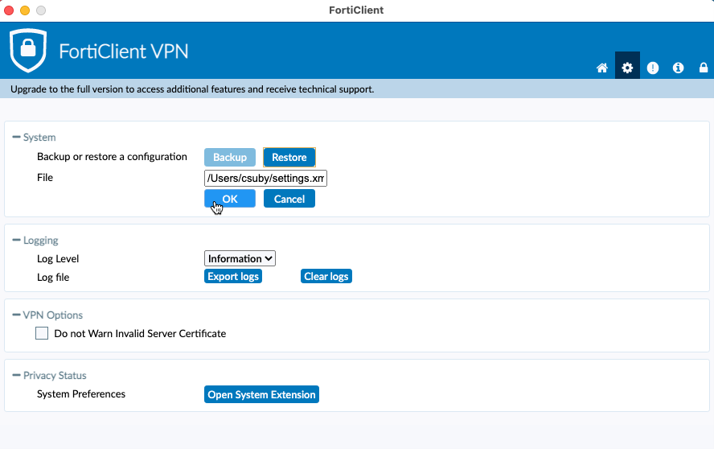The width and height of the screenshot is (714, 449).
Task: Go to the Home icon in header
Action: (602, 68)
